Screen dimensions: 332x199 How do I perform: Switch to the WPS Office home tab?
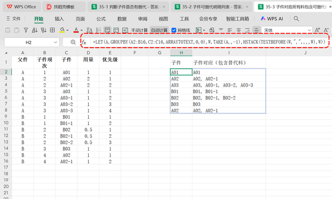point(21,7)
